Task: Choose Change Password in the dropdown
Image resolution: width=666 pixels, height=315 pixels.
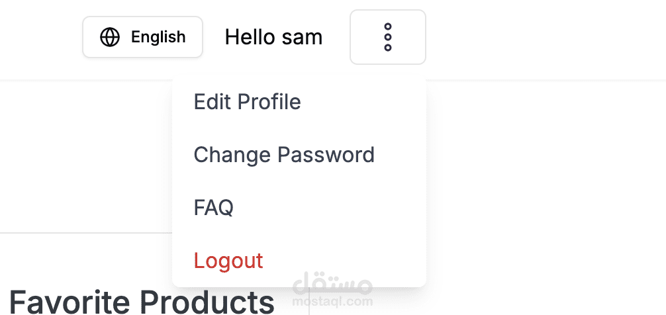Action: [299, 155]
